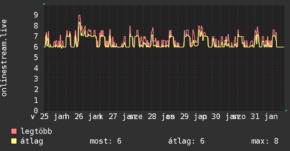
Task: Click the x-axis date label 28 jan
Action: (161, 117)
